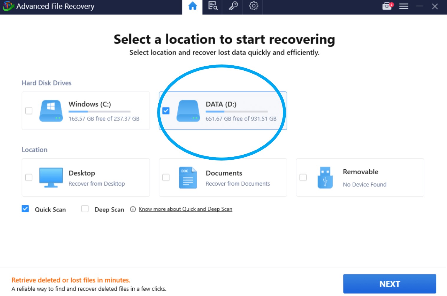Open the Home tab icon
Viewport: 447px width, 296px height.
click(x=193, y=6)
